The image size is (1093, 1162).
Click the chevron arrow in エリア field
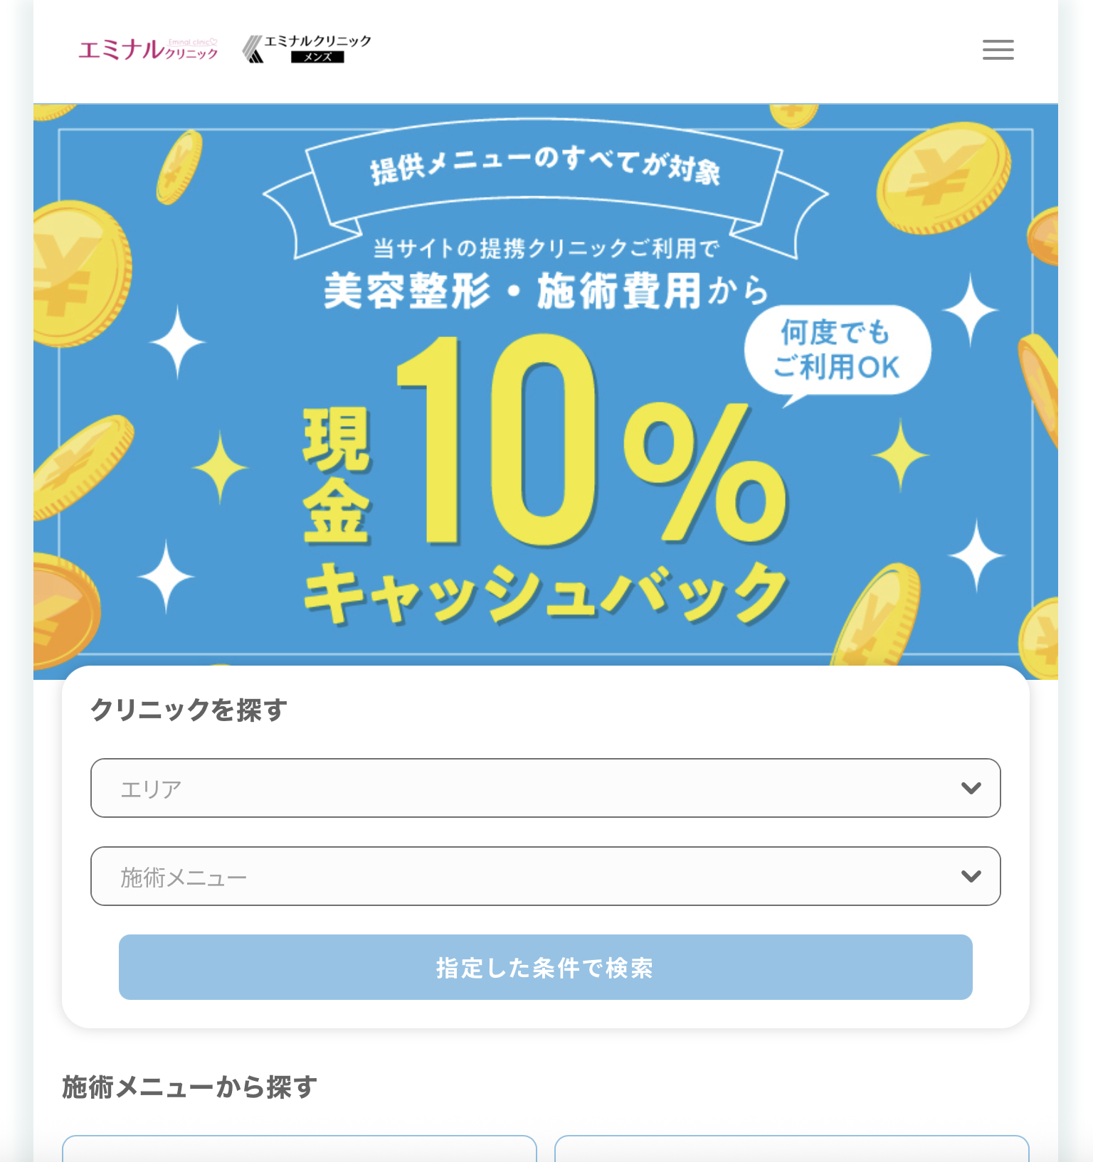(971, 788)
